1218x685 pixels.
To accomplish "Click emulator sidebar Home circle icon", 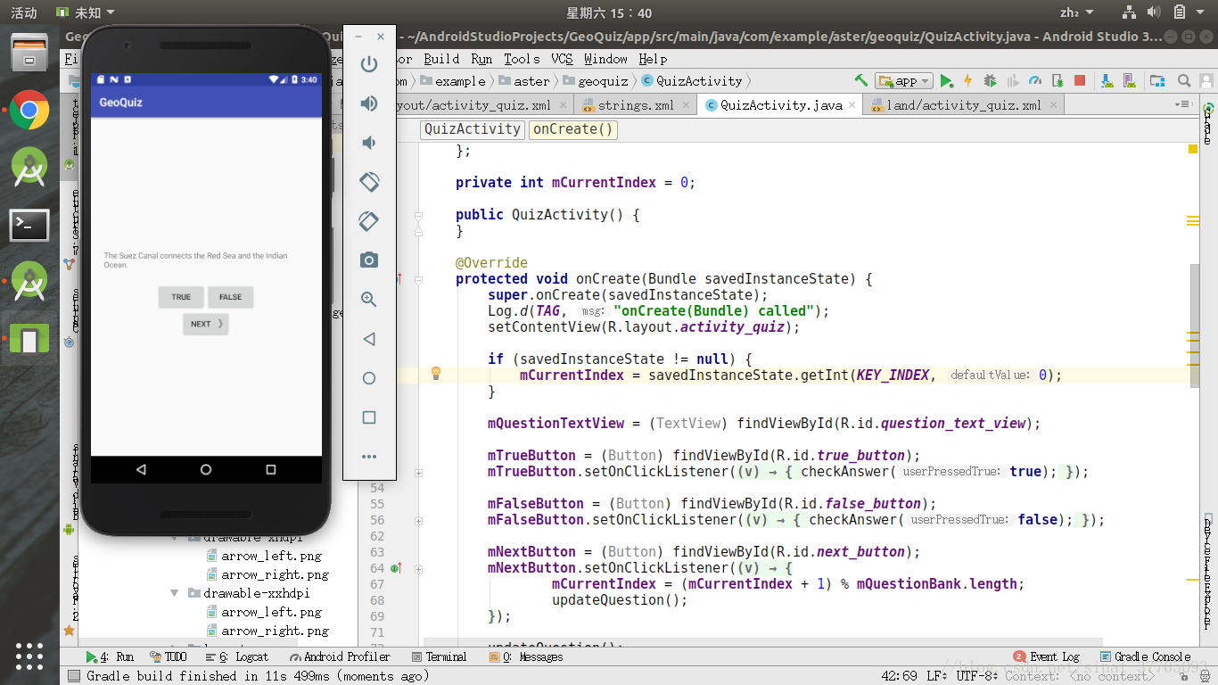I will (369, 378).
